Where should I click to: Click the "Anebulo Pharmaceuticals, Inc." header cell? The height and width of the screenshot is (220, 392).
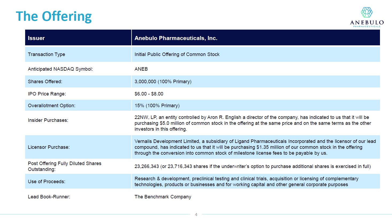coord(176,38)
